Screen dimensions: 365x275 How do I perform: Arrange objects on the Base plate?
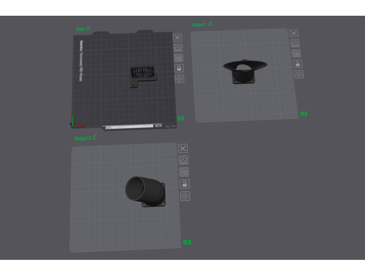coord(179,58)
